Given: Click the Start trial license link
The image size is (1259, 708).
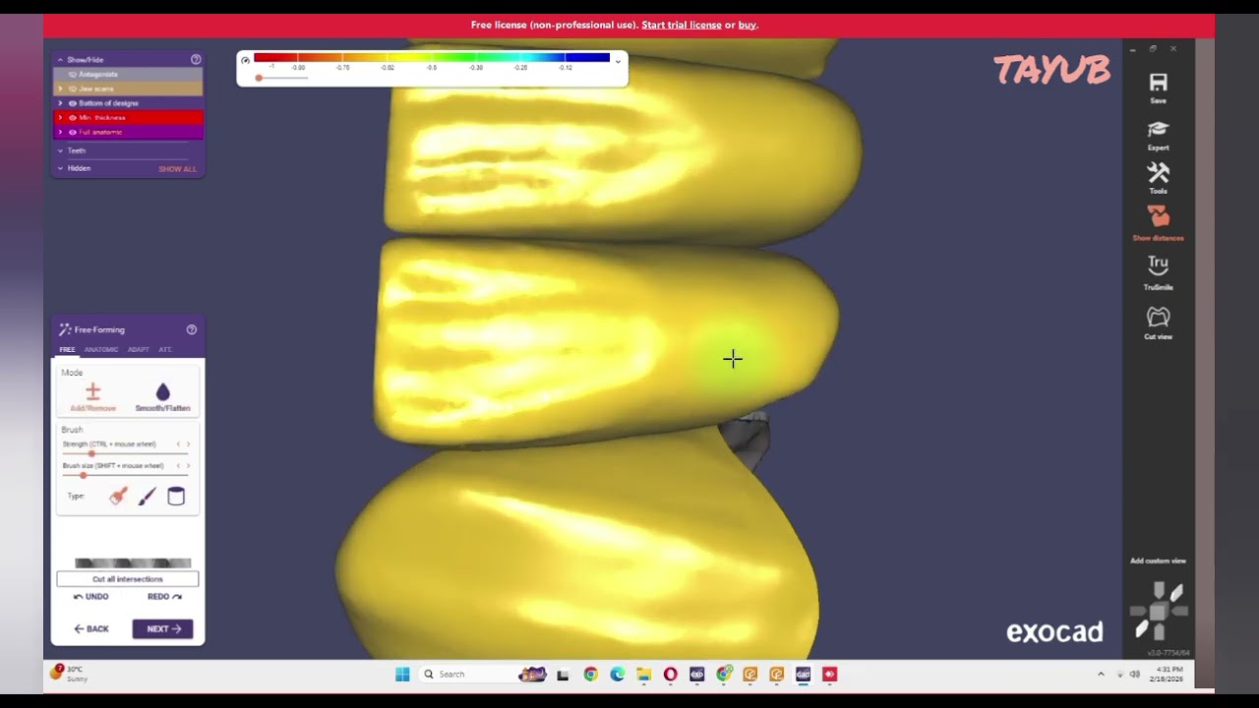Looking at the screenshot, I should (x=682, y=25).
